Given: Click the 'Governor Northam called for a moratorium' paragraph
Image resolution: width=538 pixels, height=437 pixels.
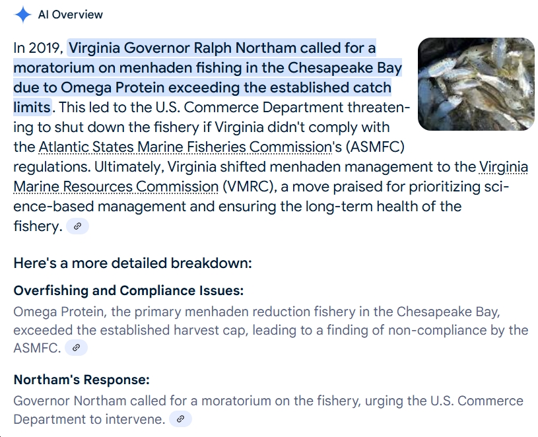Looking at the screenshot, I should tap(268, 410).
